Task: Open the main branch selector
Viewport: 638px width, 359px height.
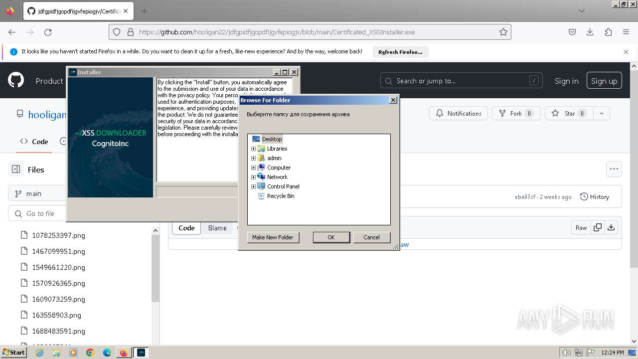Action: pos(37,193)
